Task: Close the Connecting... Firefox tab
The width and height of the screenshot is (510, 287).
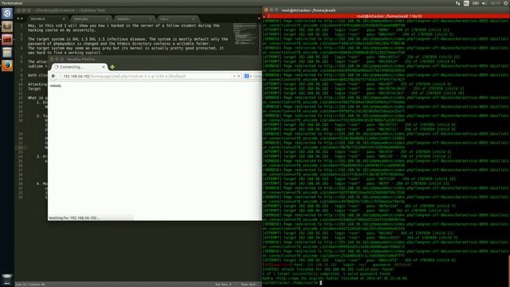Action: pyautogui.click(x=104, y=67)
